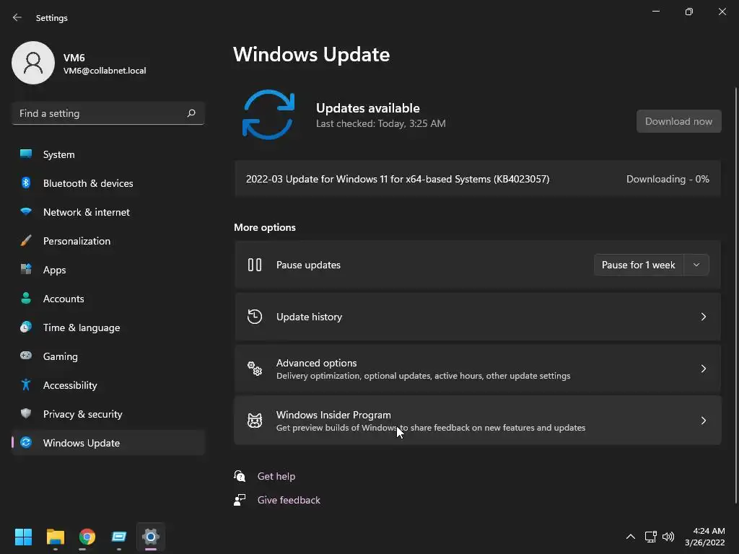739x554 pixels.
Task: Click the More options section label
Action: pos(265,227)
